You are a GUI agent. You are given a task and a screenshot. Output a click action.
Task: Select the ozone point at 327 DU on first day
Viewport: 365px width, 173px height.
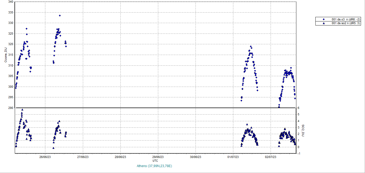pyautogui.click(x=27, y=29)
